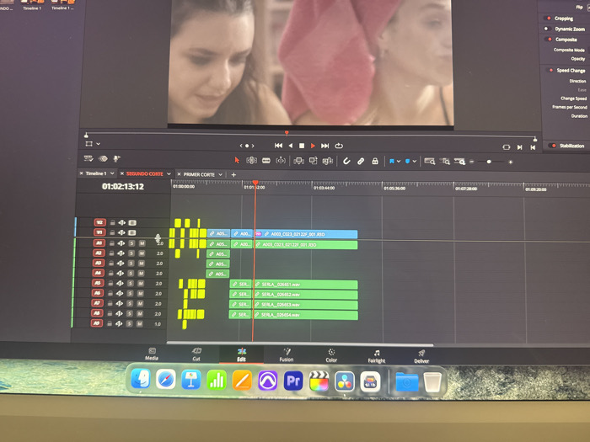This screenshot has height=442, width=590.
Task: Select the arrow Selection Mode tool
Action: click(x=237, y=160)
